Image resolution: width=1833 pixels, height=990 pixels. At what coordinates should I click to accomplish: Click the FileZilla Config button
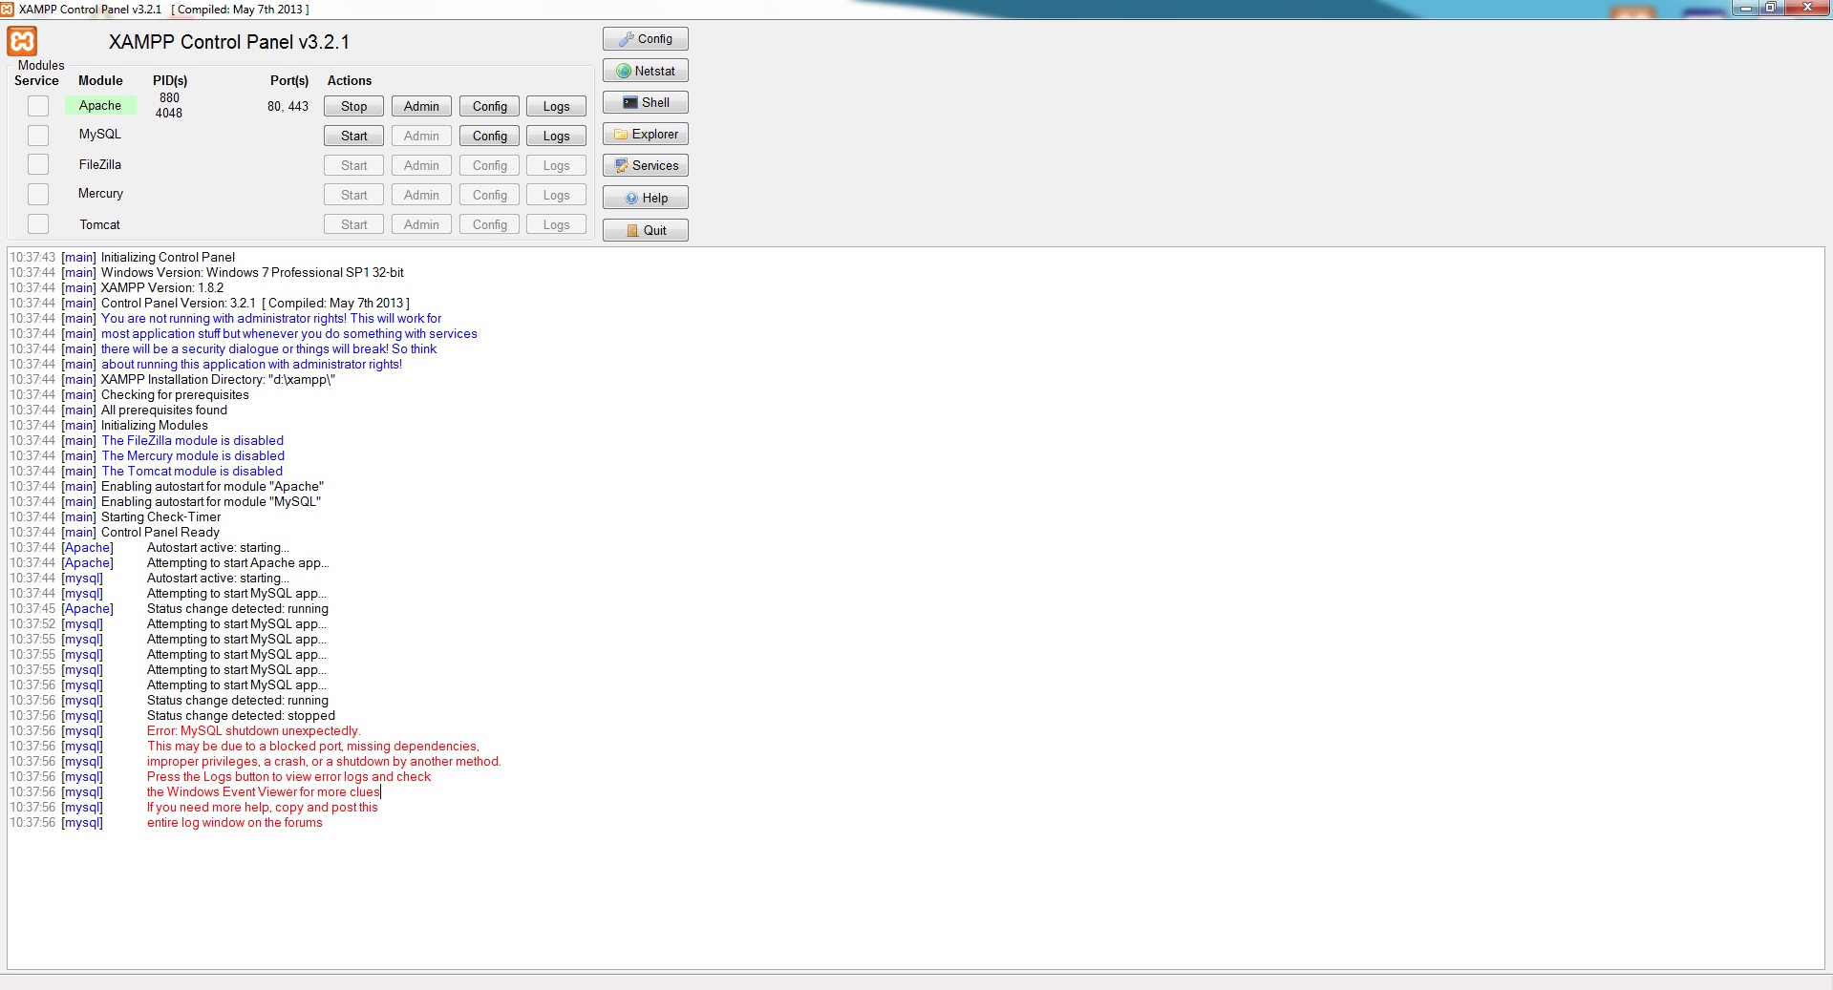click(x=489, y=165)
